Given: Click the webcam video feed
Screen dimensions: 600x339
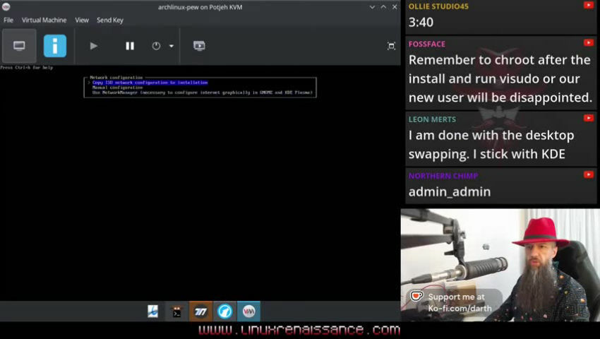Looking at the screenshot, I should (500, 265).
